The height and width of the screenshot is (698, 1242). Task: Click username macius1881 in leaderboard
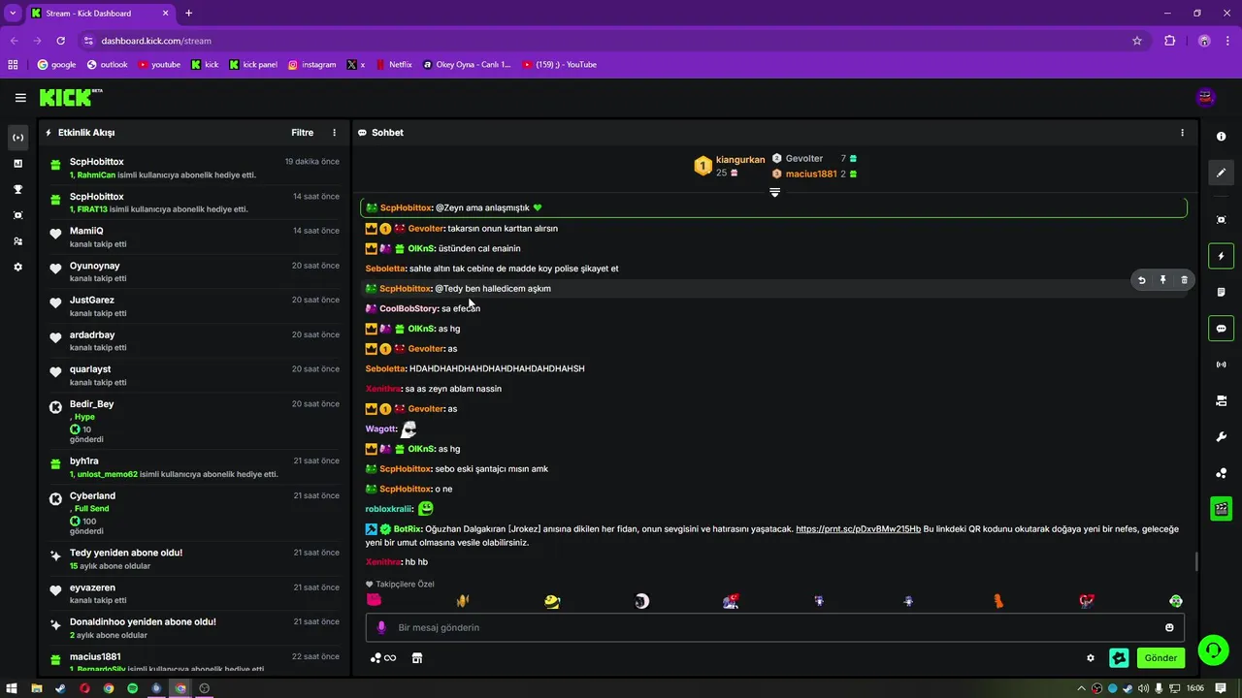click(x=811, y=174)
